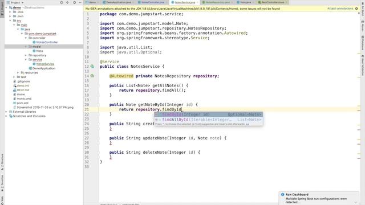Collapse the controller package

(26, 38)
